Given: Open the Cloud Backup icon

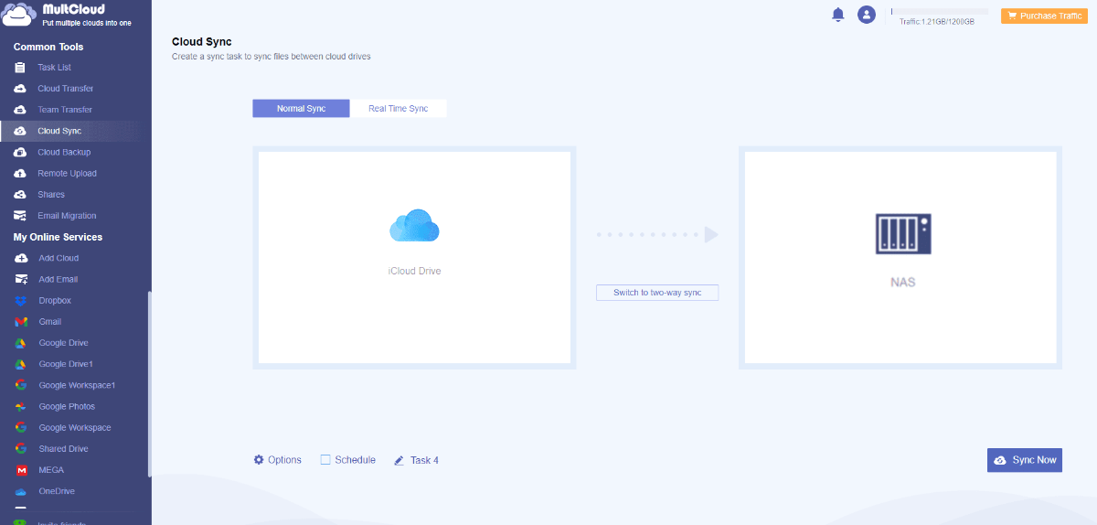Looking at the screenshot, I should tap(20, 152).
